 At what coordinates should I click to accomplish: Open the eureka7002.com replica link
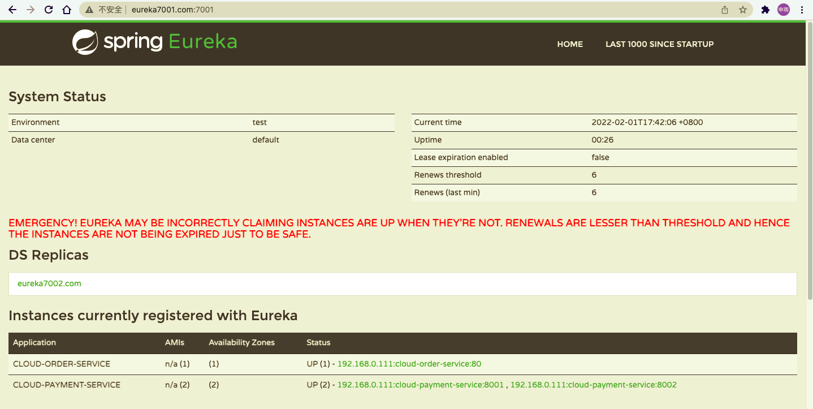tap(49, 283)
